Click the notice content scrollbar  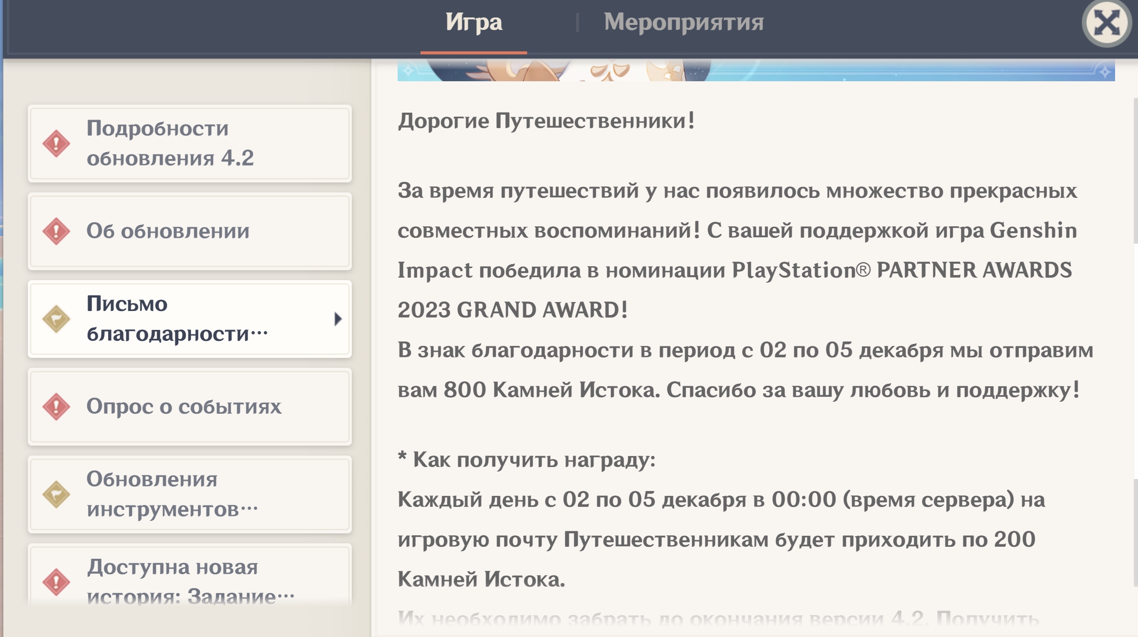1136,343
